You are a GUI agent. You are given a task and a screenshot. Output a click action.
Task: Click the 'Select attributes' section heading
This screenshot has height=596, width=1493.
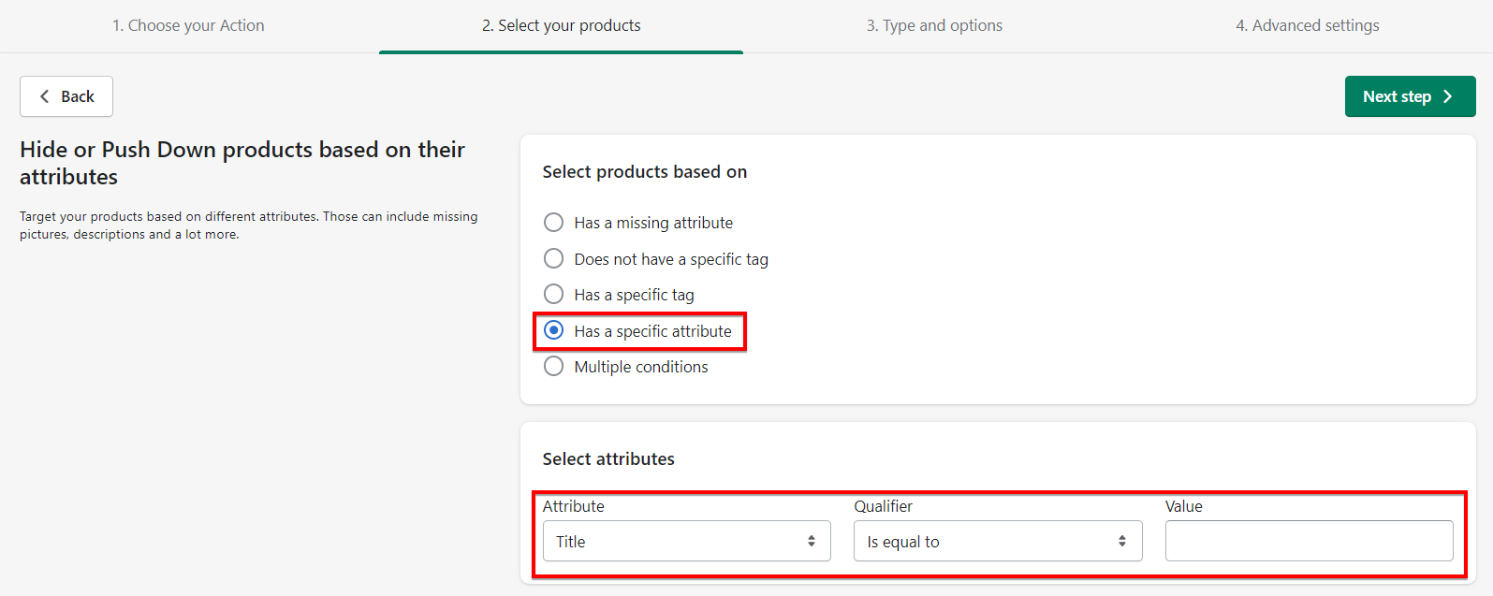coord(608,458)
